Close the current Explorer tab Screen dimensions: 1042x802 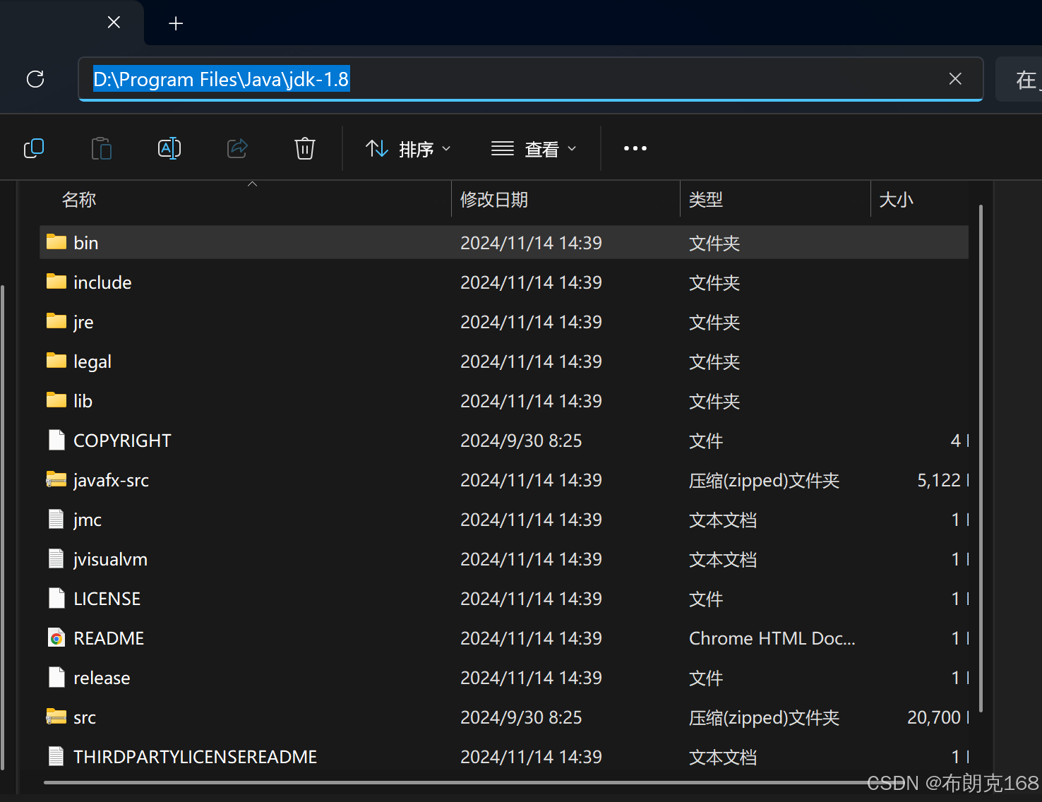(x=114, y=23)
